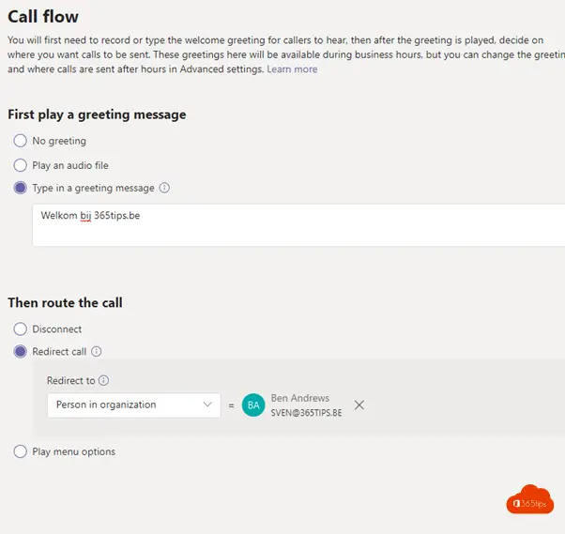Click Ben Andrews BA avatar
565x534 pixels.
(253, 405)
